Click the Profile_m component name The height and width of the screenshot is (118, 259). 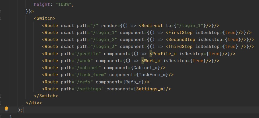[164, 54]
